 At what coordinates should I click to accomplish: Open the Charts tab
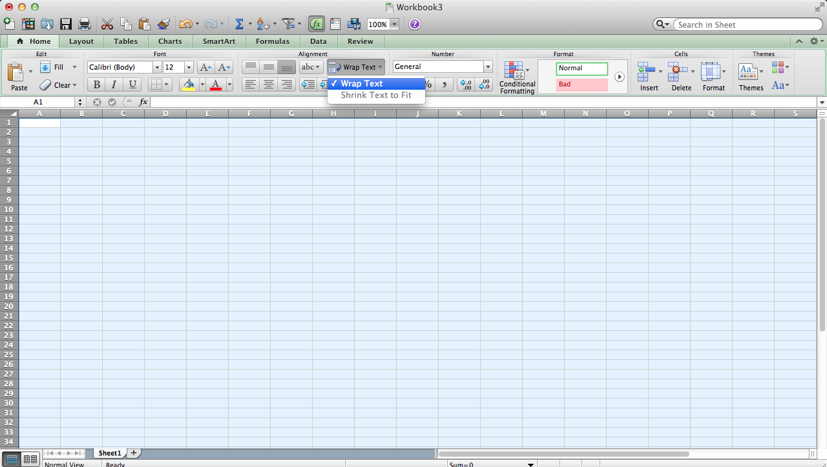[x=170, y=41]
